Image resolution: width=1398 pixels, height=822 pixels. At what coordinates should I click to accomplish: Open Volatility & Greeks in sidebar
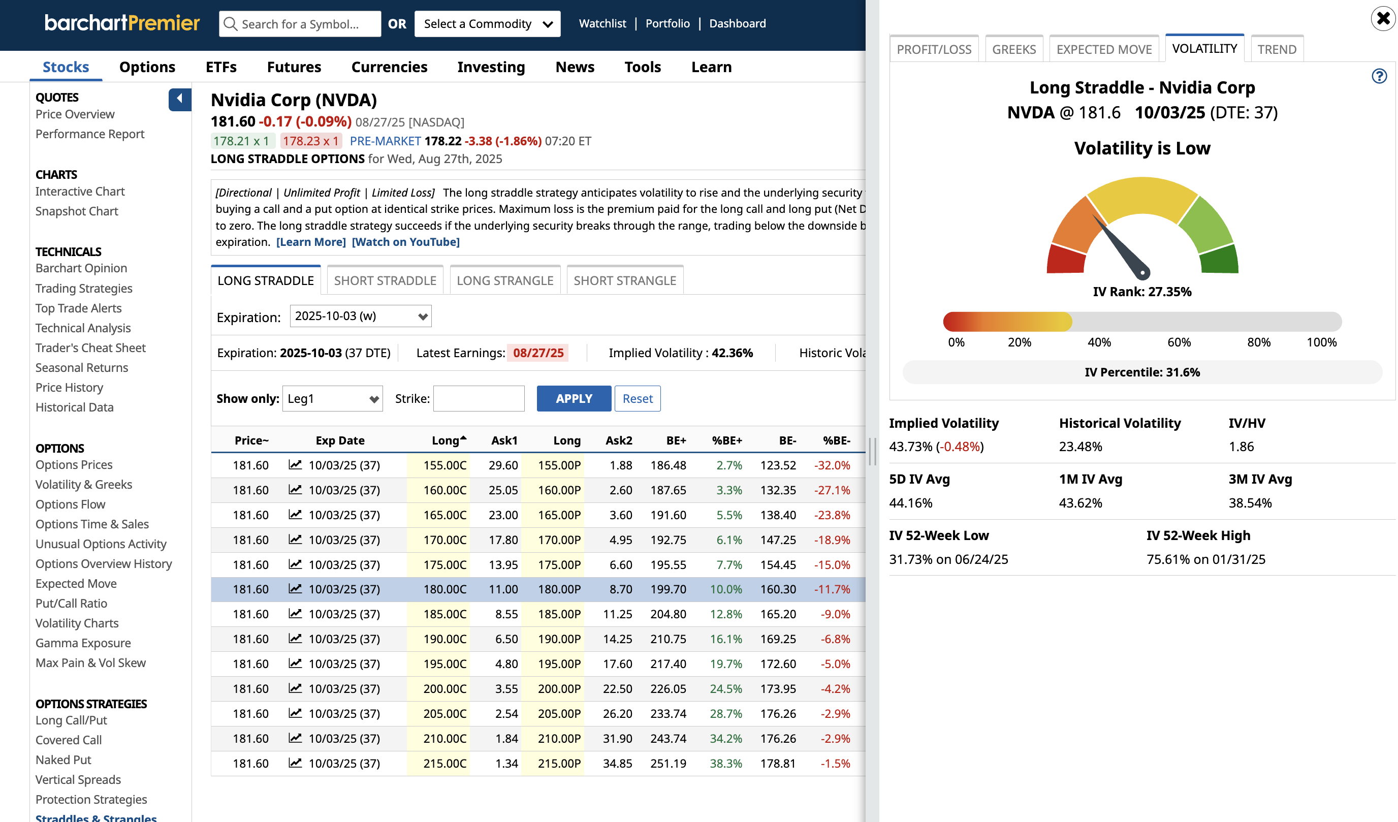point(84,484)
